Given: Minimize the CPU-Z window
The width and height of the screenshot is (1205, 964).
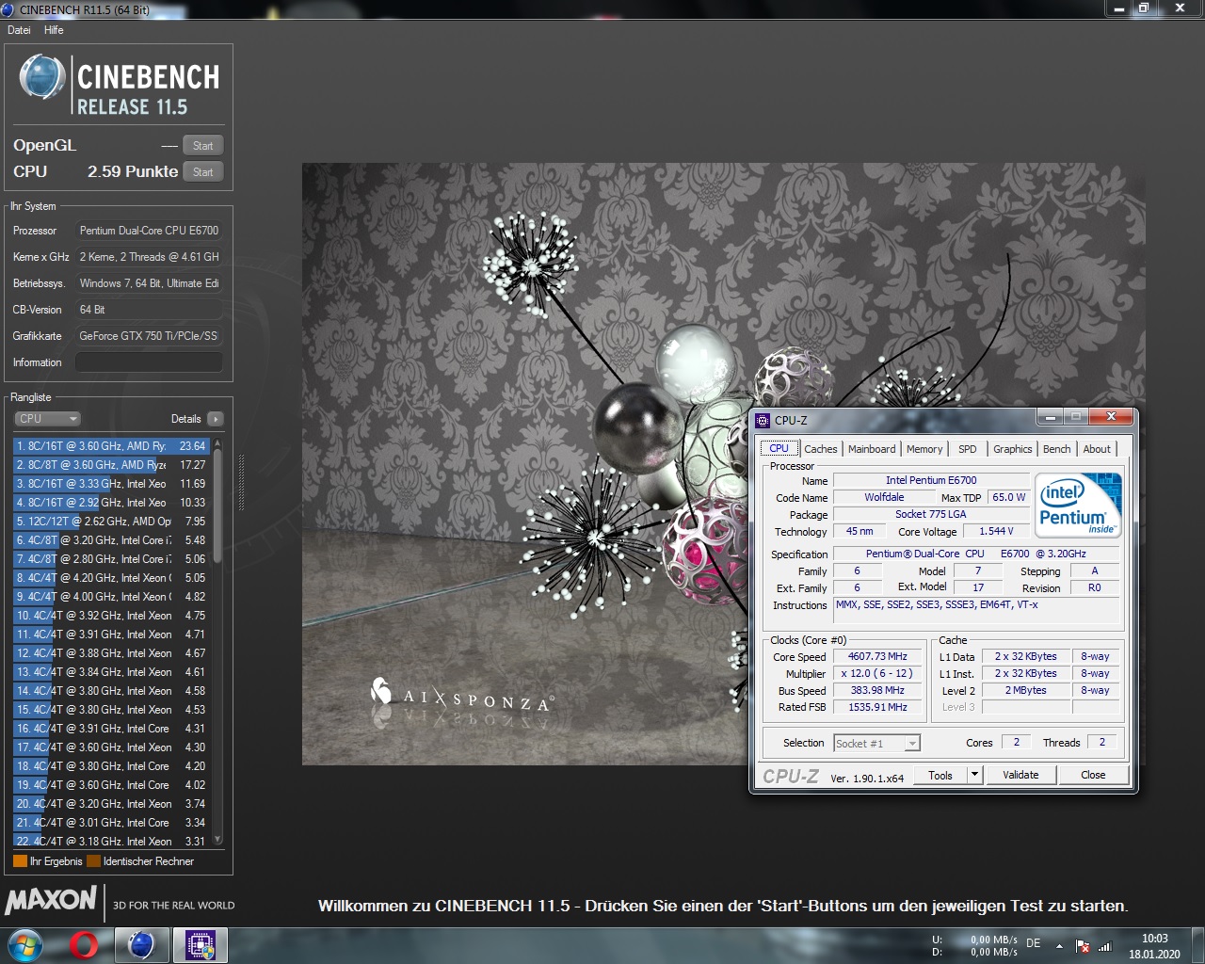Looking at the screenshot, I should tap(1050, 416).
